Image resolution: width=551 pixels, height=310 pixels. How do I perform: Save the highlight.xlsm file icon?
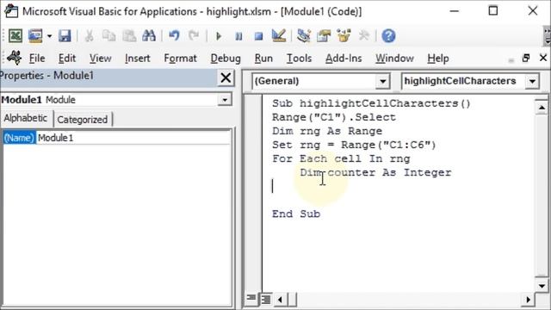[65, 36]
